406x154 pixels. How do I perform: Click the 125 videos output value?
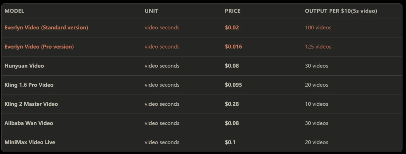(x=318, y=47)
